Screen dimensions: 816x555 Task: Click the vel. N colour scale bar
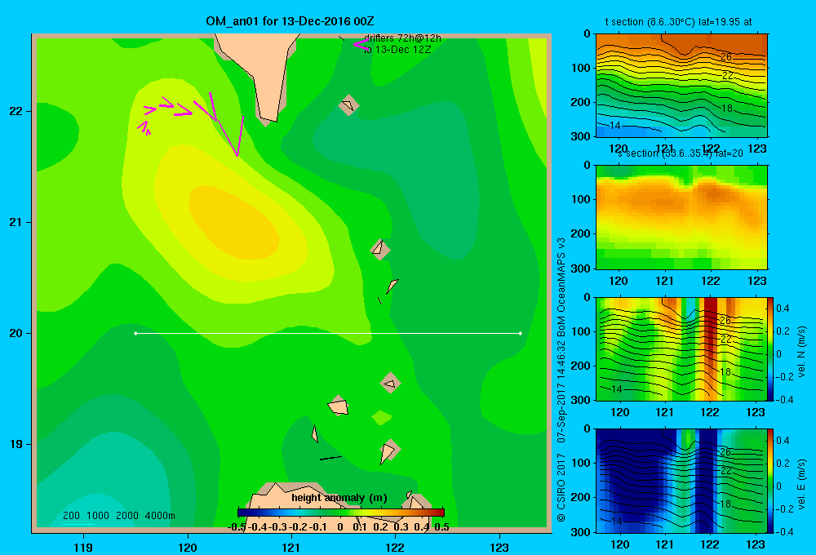(770, 349)
